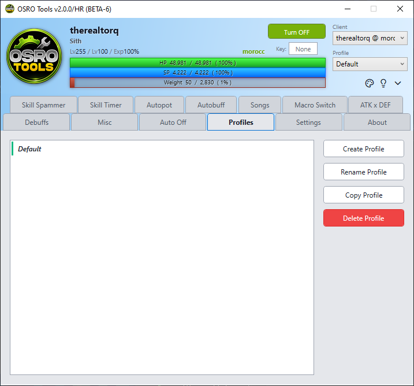Click the green HP bar
Image resolution: width=414 pixels, height=386 pixels.
(x=197, y=63)
